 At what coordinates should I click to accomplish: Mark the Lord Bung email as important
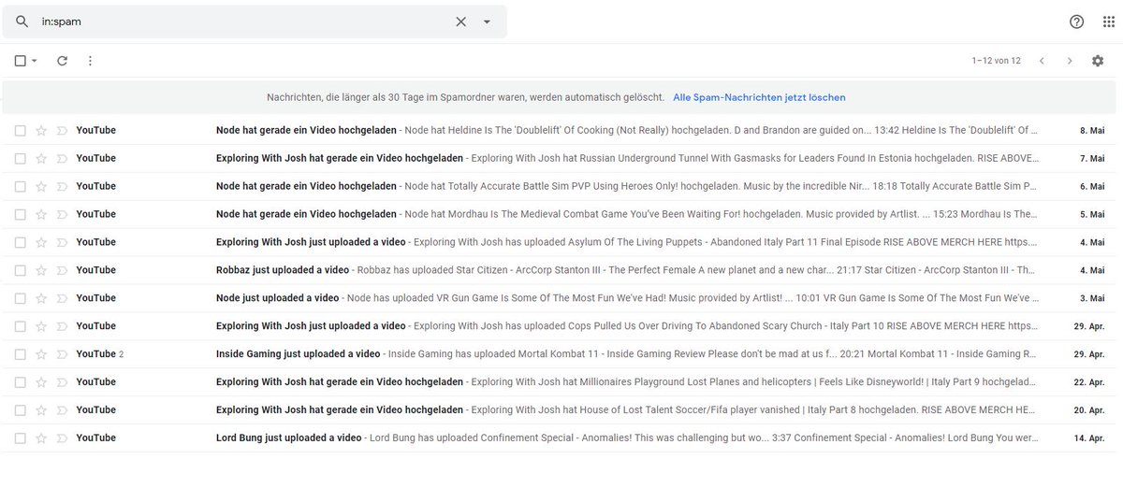click(x=62, y=438)
